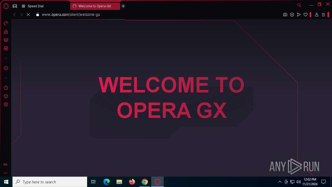View site security padlock info

click(x=38, y=15)
